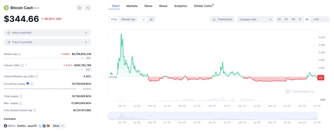Open the Similar Coins tab

203,6
